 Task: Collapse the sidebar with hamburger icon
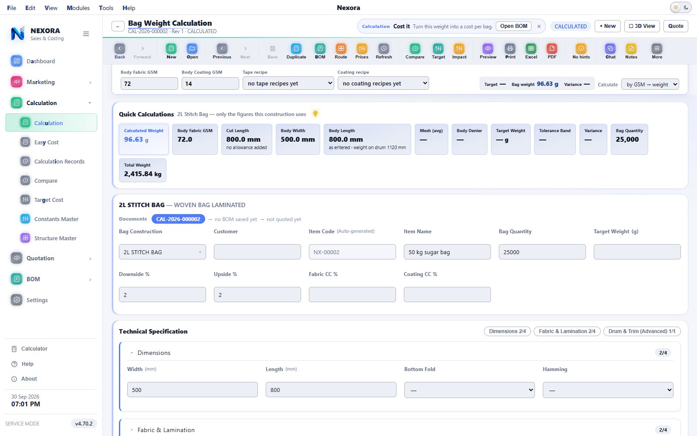[x=86, y=34]
